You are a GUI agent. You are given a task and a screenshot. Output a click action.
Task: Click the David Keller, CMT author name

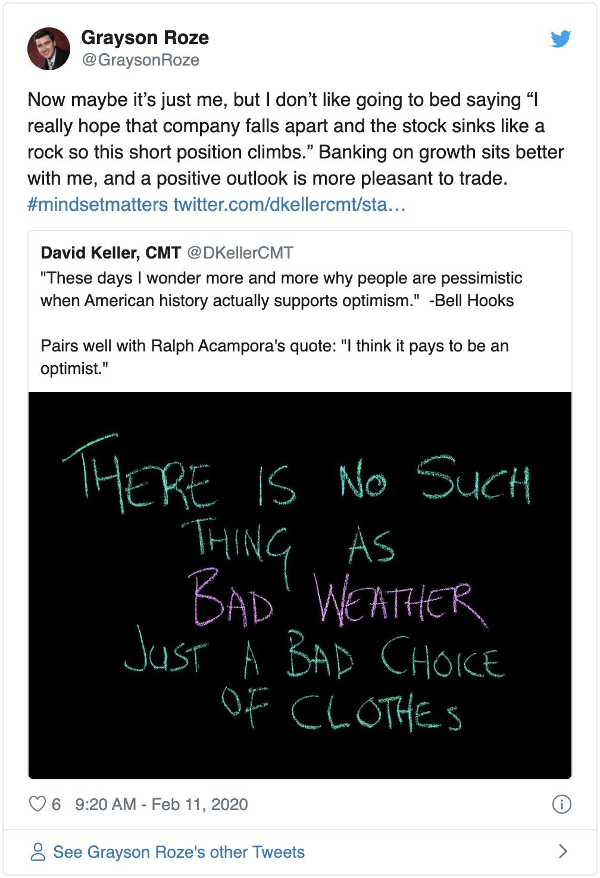[111, 253]
